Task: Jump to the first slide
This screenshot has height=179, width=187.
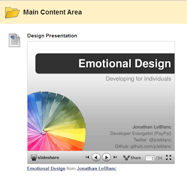Action: [x=87, y=157]
